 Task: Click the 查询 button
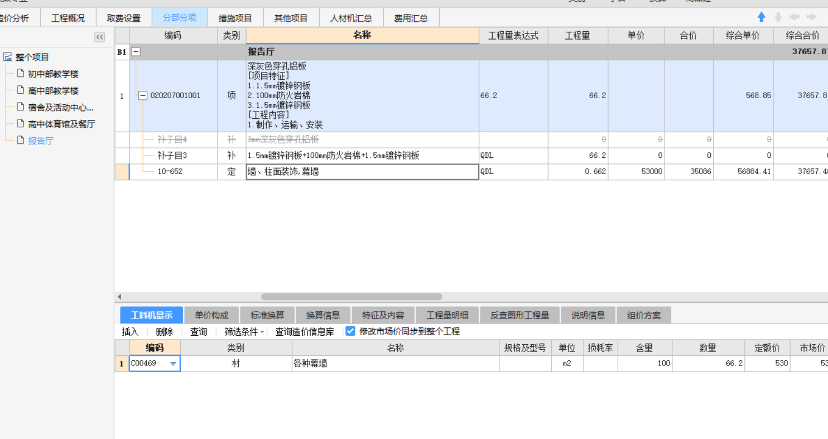199,331
